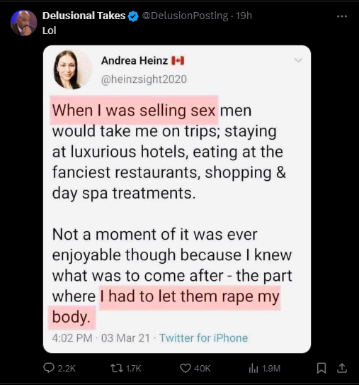Open the 19h timestamp link

click(244, 16)
